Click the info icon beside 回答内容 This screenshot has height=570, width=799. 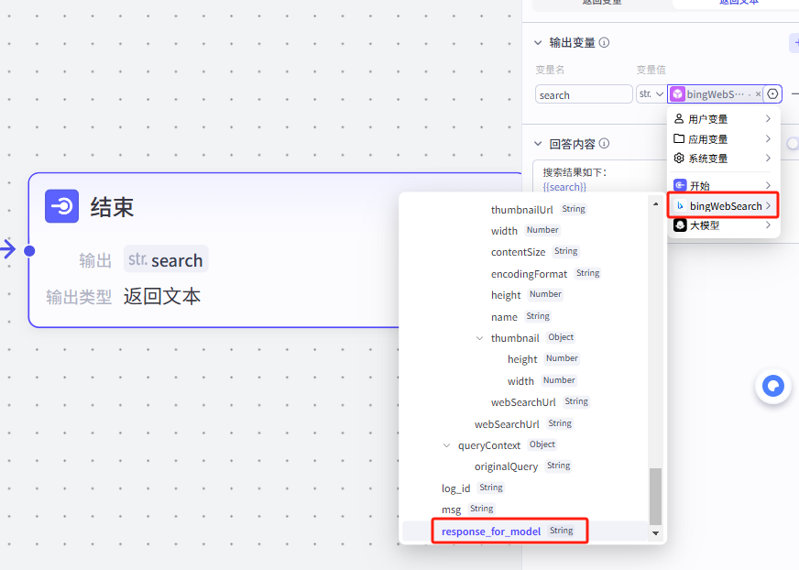(x=605, y=144)
